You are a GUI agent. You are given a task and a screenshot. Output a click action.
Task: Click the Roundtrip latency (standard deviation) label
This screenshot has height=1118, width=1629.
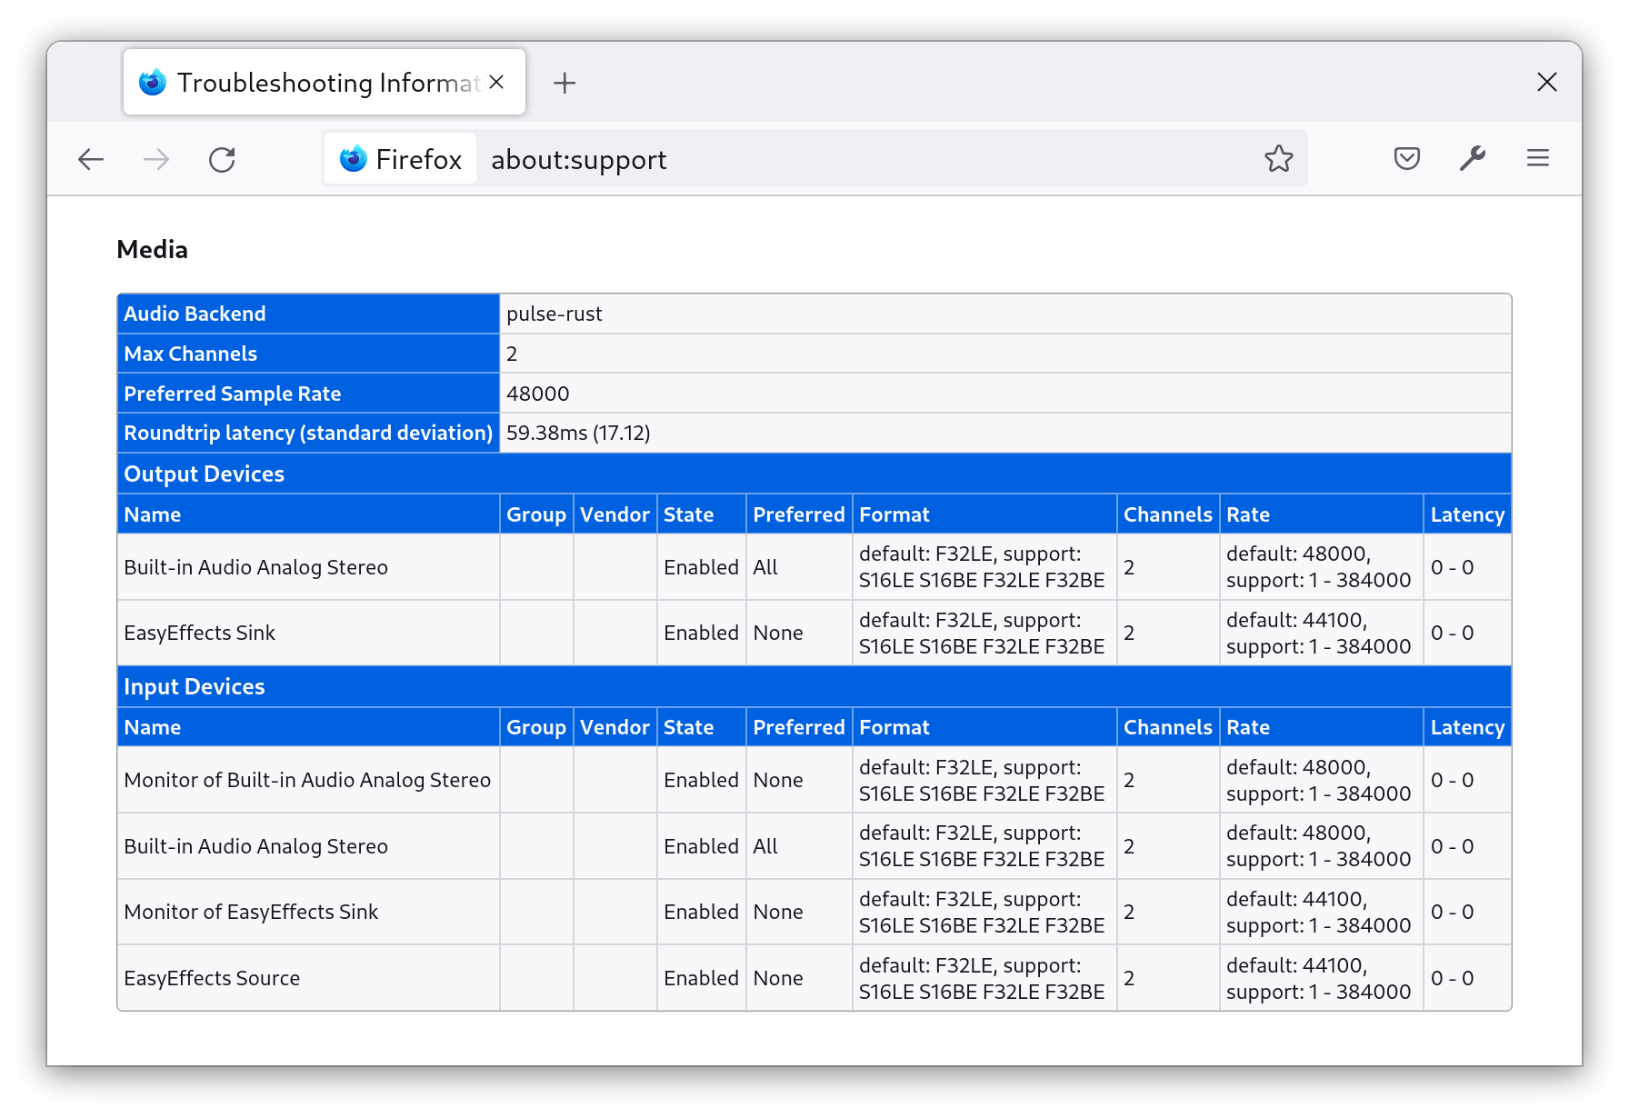[308, 433]
